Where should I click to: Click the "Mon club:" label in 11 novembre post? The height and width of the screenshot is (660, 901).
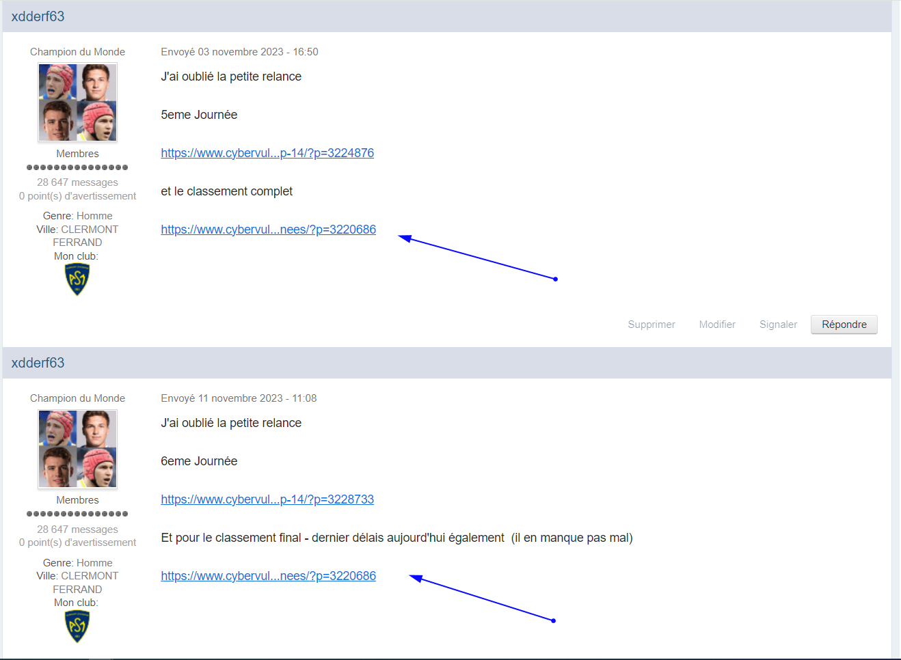pyautogui.click(x=76, y=603)
